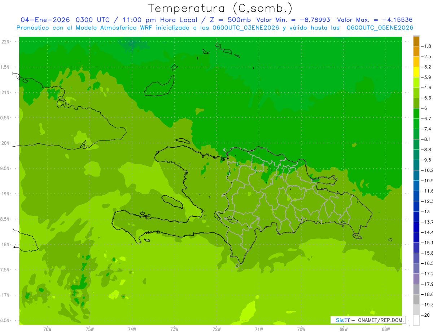This screenshot has width=433, height=334.
Task: Click the 18N latitude axis label
Action: tap(5, 245)
